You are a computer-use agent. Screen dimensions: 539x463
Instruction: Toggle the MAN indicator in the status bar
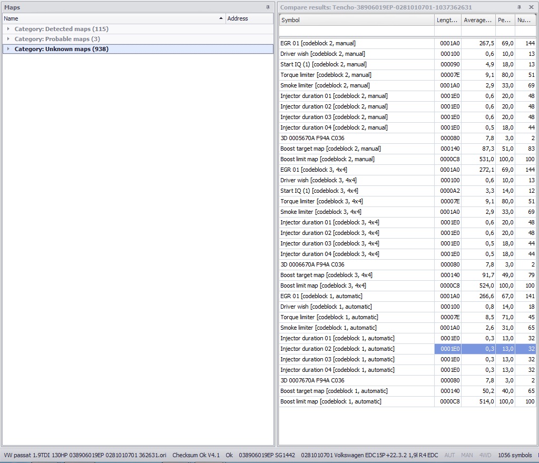pyautogui.click(x=466, y=455)
